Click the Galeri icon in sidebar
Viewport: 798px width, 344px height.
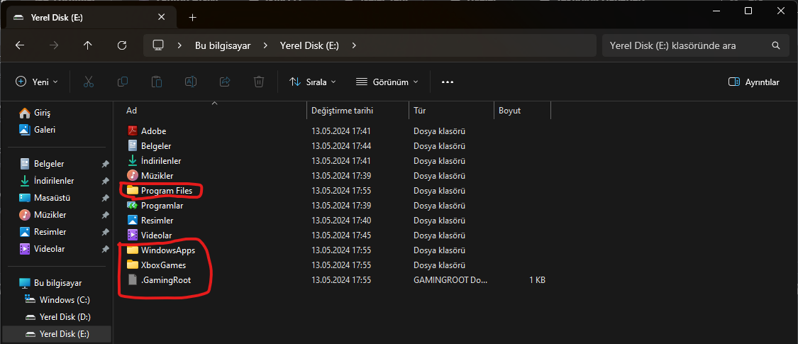(x=24, y=130)
